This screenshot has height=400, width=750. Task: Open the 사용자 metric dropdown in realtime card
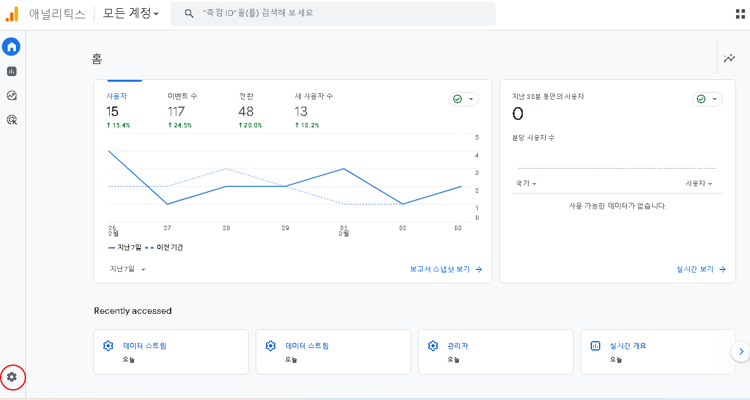[699, 183]
